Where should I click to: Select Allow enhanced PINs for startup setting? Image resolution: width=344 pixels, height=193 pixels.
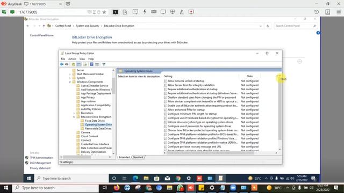pos(186,110)
